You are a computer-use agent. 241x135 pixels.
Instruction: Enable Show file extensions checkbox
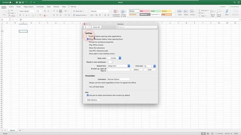pyautogui.click(x=88, y=48)
